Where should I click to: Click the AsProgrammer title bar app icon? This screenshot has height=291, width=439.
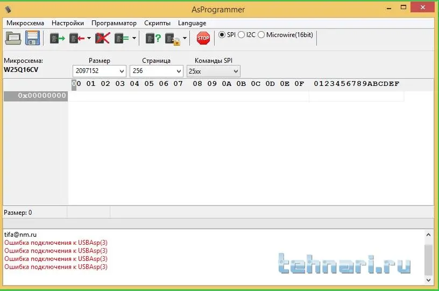(8, 10)
